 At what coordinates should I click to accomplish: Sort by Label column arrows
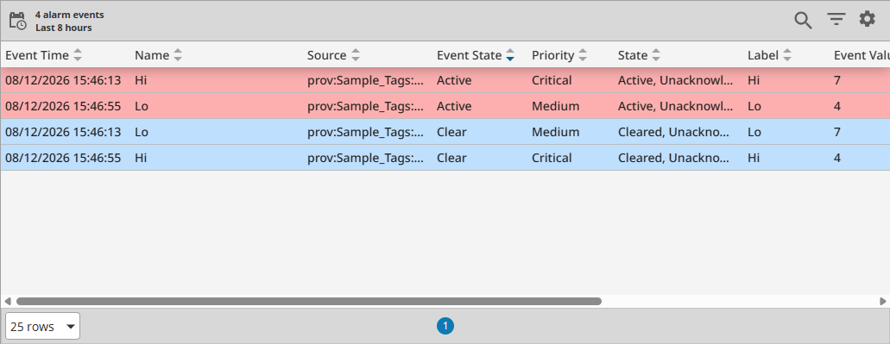[x=786, y=55]
